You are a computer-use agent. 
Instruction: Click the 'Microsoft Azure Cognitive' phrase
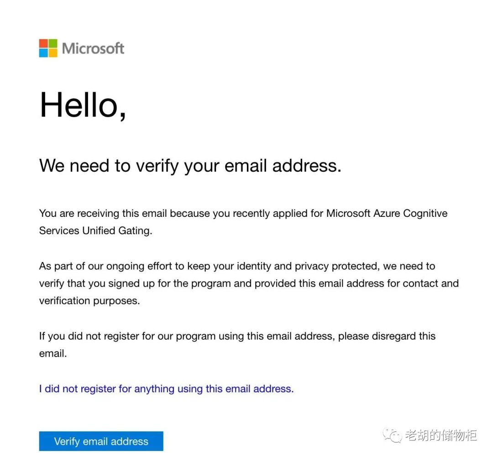386,214
